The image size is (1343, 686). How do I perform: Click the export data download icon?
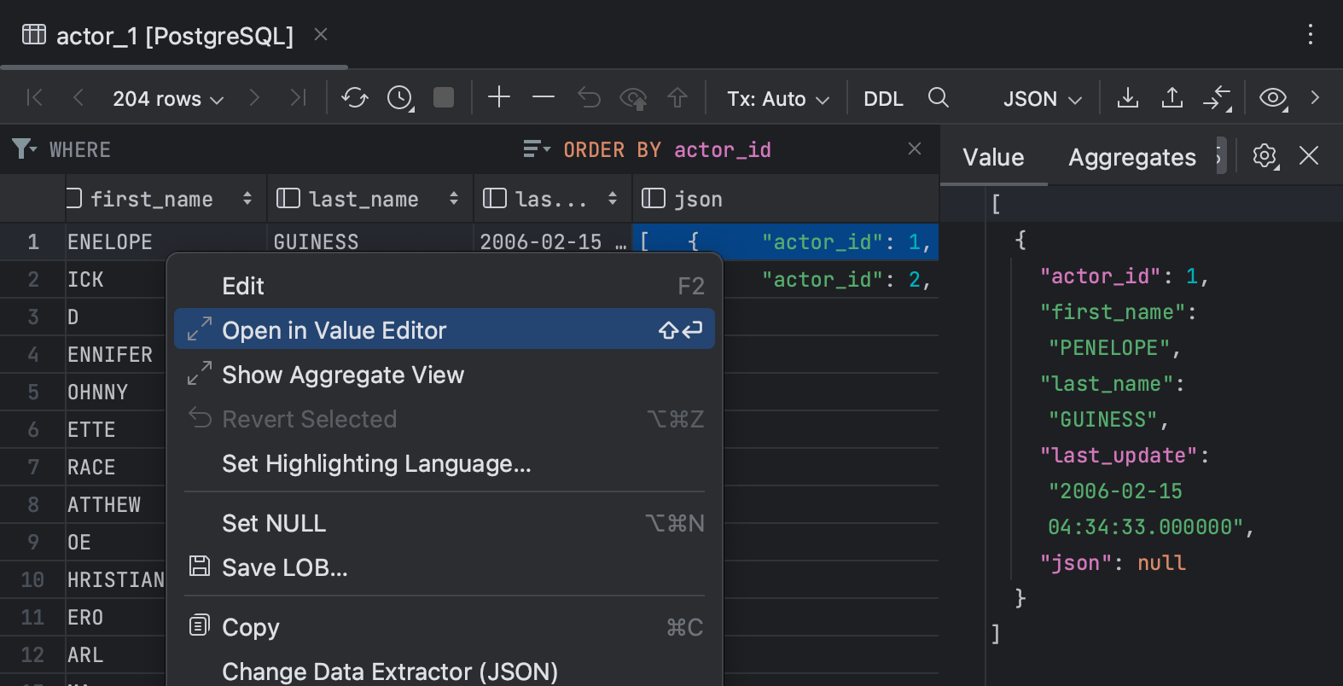point(1128,98)
